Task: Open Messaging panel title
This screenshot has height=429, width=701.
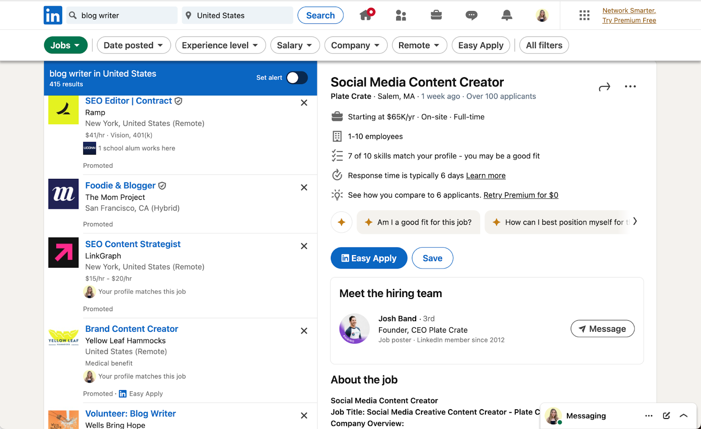Action: point(586,416)
